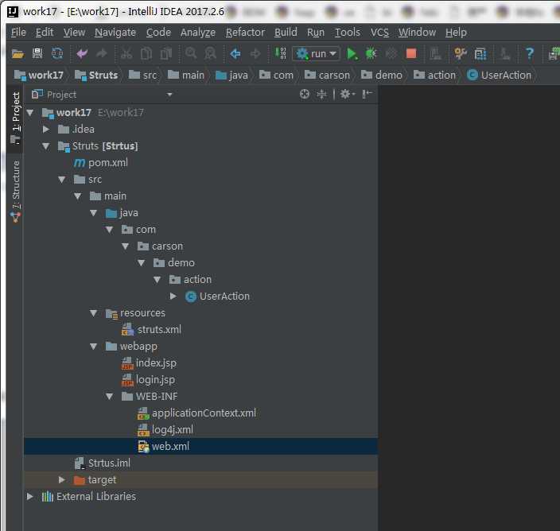560x531 pixels.
Task: Toggle the 1: Project side tab
Action: point(15,118)
